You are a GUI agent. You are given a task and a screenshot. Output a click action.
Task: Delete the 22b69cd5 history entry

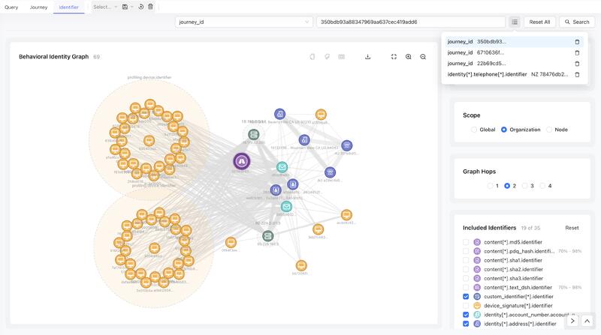577,64
